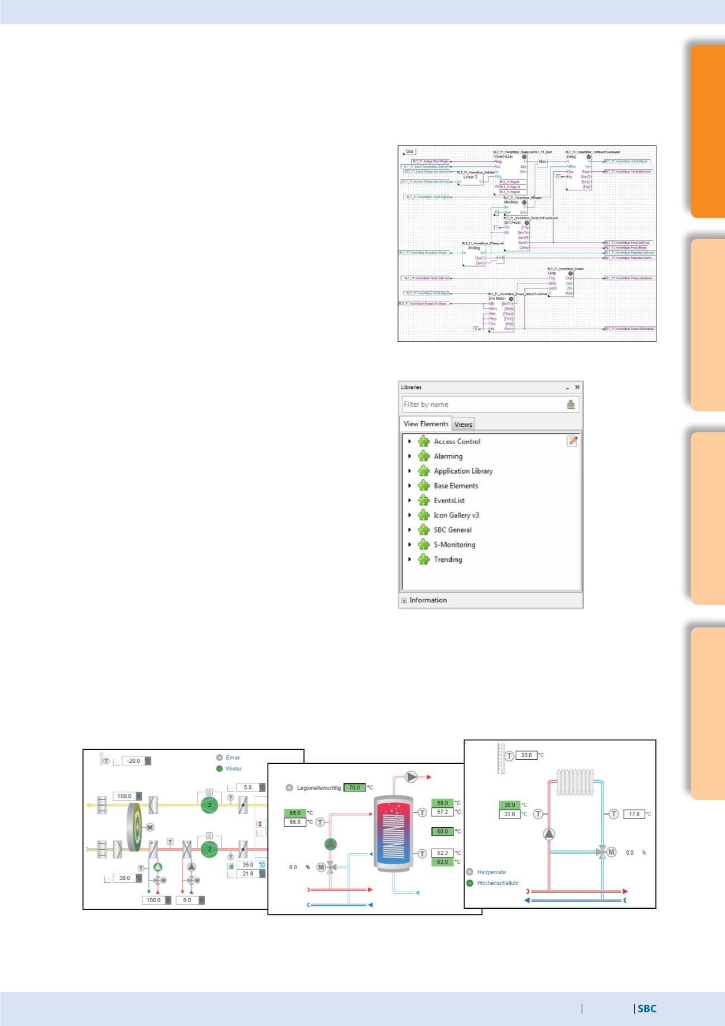This screenshot has height=1026, width=725.
Task: Select the Max function block
Action: (x=542, y=162)
